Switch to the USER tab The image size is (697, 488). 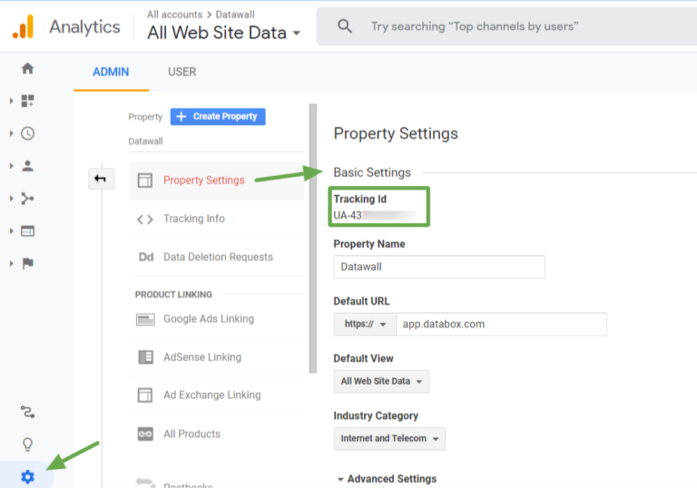[x=182, y=72]
